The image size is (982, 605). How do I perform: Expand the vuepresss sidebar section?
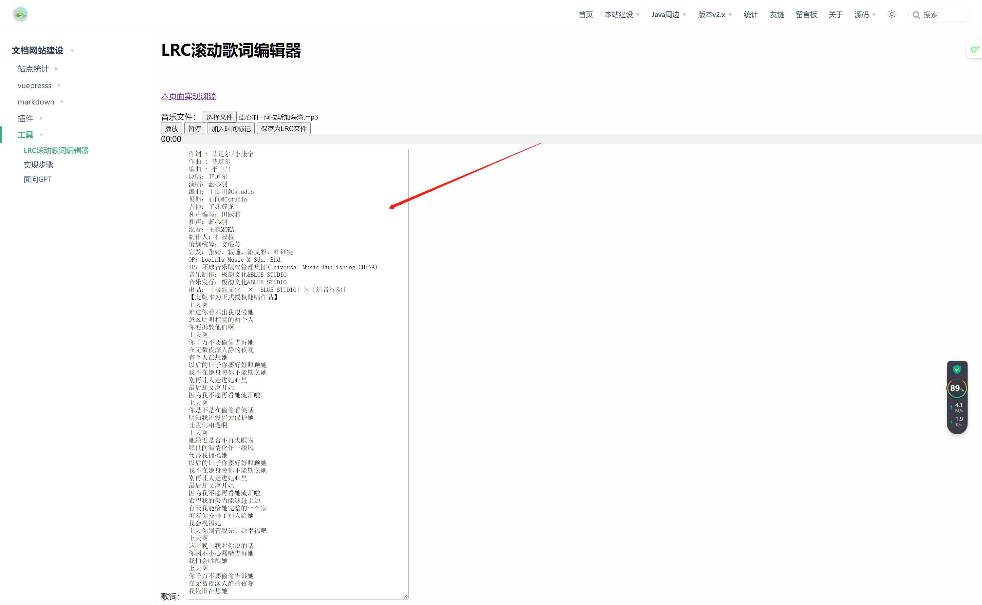tap(34, 85)
